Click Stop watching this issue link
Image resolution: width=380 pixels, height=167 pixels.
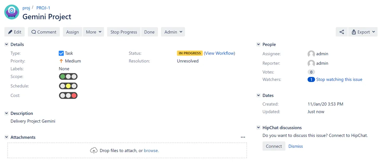(x=339, y=80)
